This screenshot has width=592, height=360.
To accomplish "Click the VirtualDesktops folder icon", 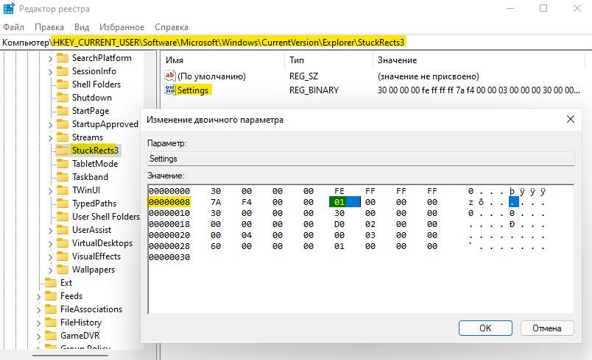I will coord(63,243).
